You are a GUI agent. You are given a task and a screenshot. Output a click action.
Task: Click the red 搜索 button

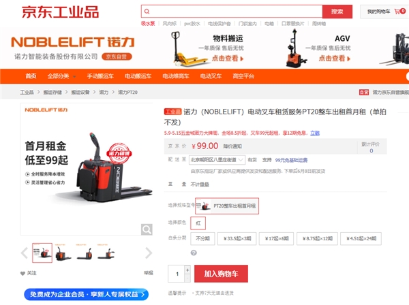coord(337,12)
